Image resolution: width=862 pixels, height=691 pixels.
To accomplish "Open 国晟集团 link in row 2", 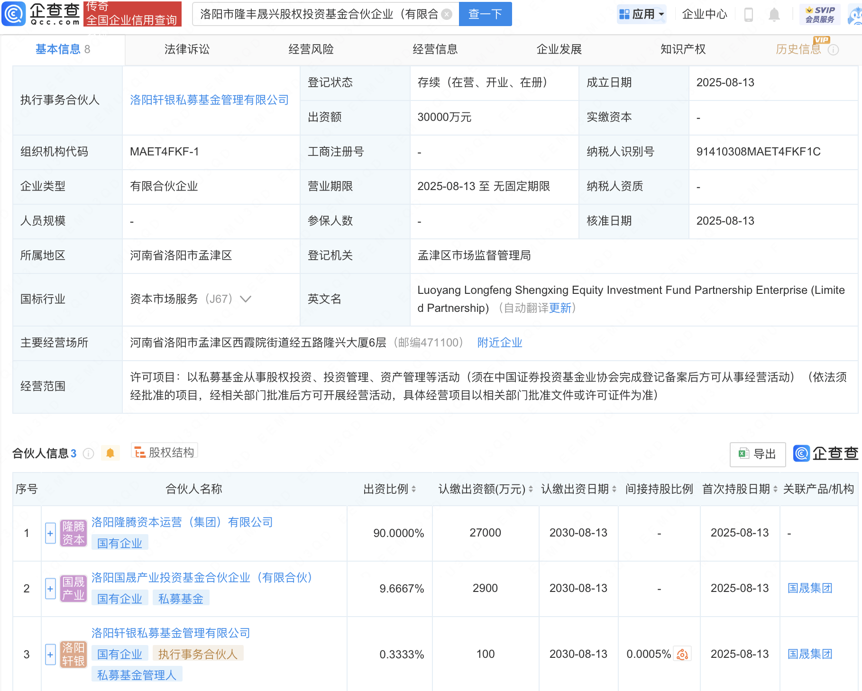I will tap(810, 588).
